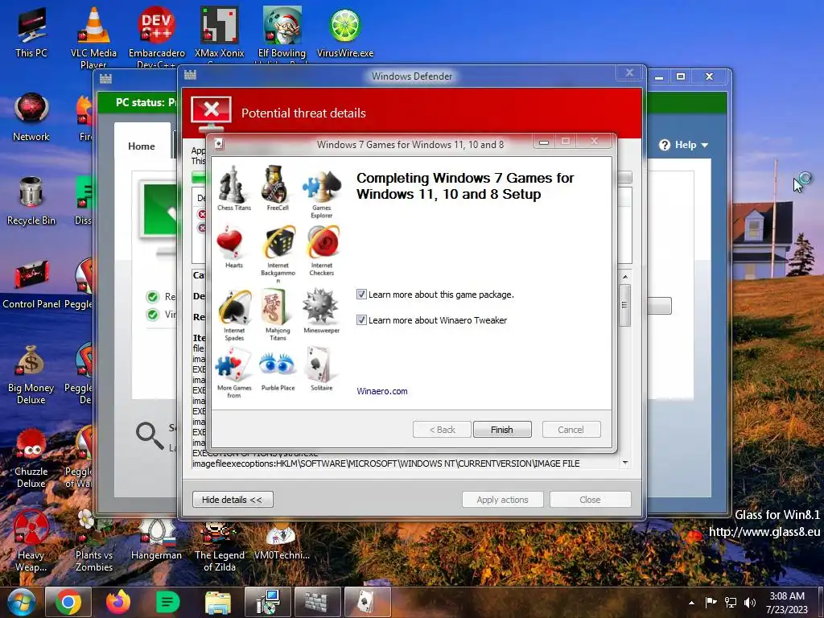The height and width of the screenshot is (618, 824).
Task: Click the volume icon in system tray
Action: click(750, 602)
